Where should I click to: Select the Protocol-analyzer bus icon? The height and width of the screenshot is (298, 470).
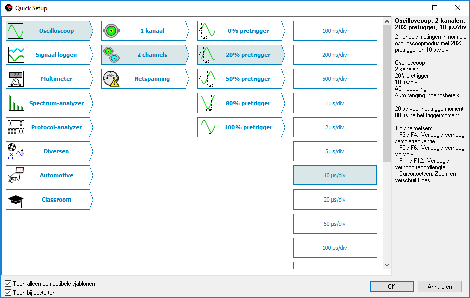pos(15,127)
